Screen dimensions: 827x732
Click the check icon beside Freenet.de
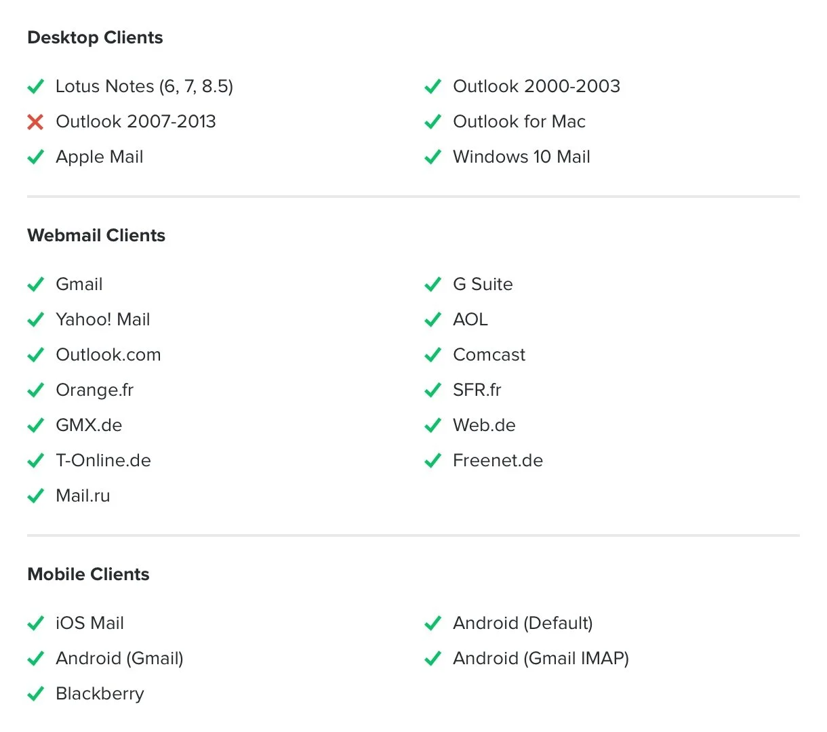[432, 461]
